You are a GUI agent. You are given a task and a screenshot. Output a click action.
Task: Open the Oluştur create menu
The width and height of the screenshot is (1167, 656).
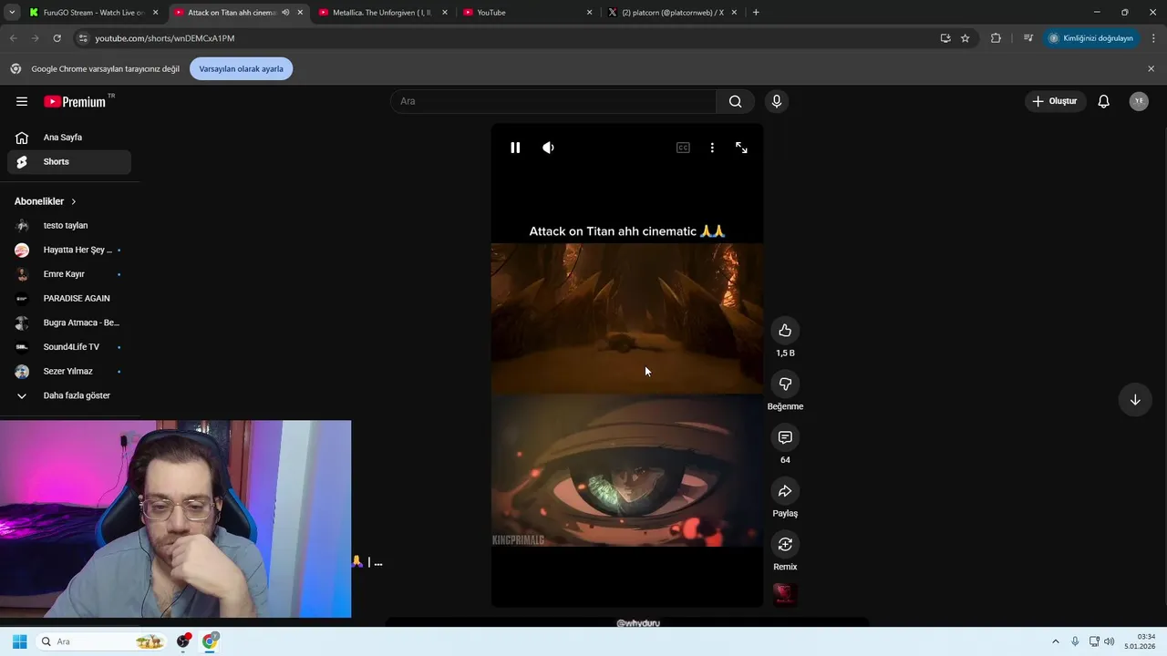[x=1055, y=101]
